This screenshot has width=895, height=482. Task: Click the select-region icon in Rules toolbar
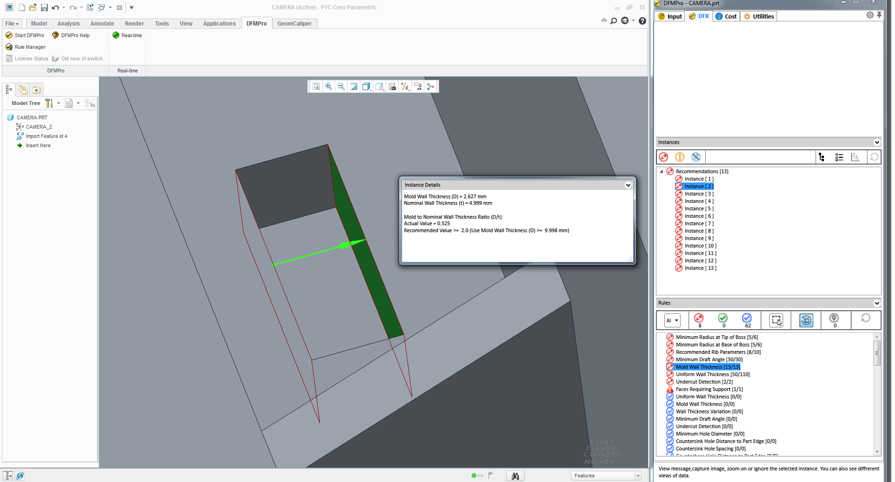pos(776,320)
